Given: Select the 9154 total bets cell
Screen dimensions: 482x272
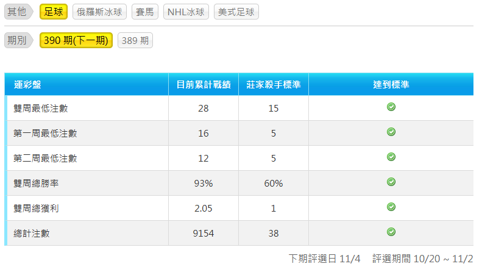Looking at the screenshot, I should pyautogui.click(x=204, y=233).
